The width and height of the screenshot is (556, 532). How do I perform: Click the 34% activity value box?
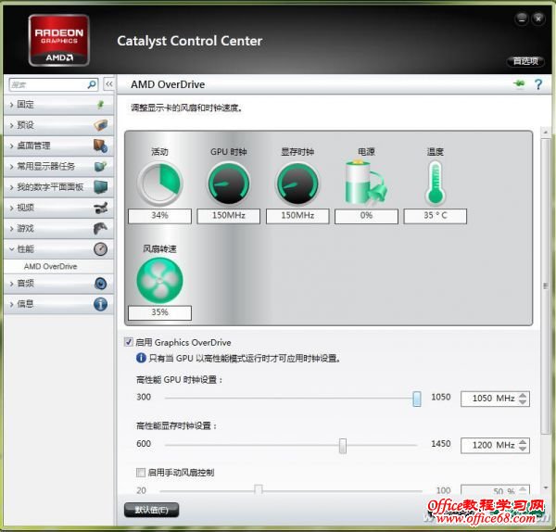[159, 216]
